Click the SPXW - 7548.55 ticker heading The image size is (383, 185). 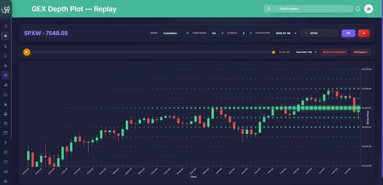click(46, 33)
